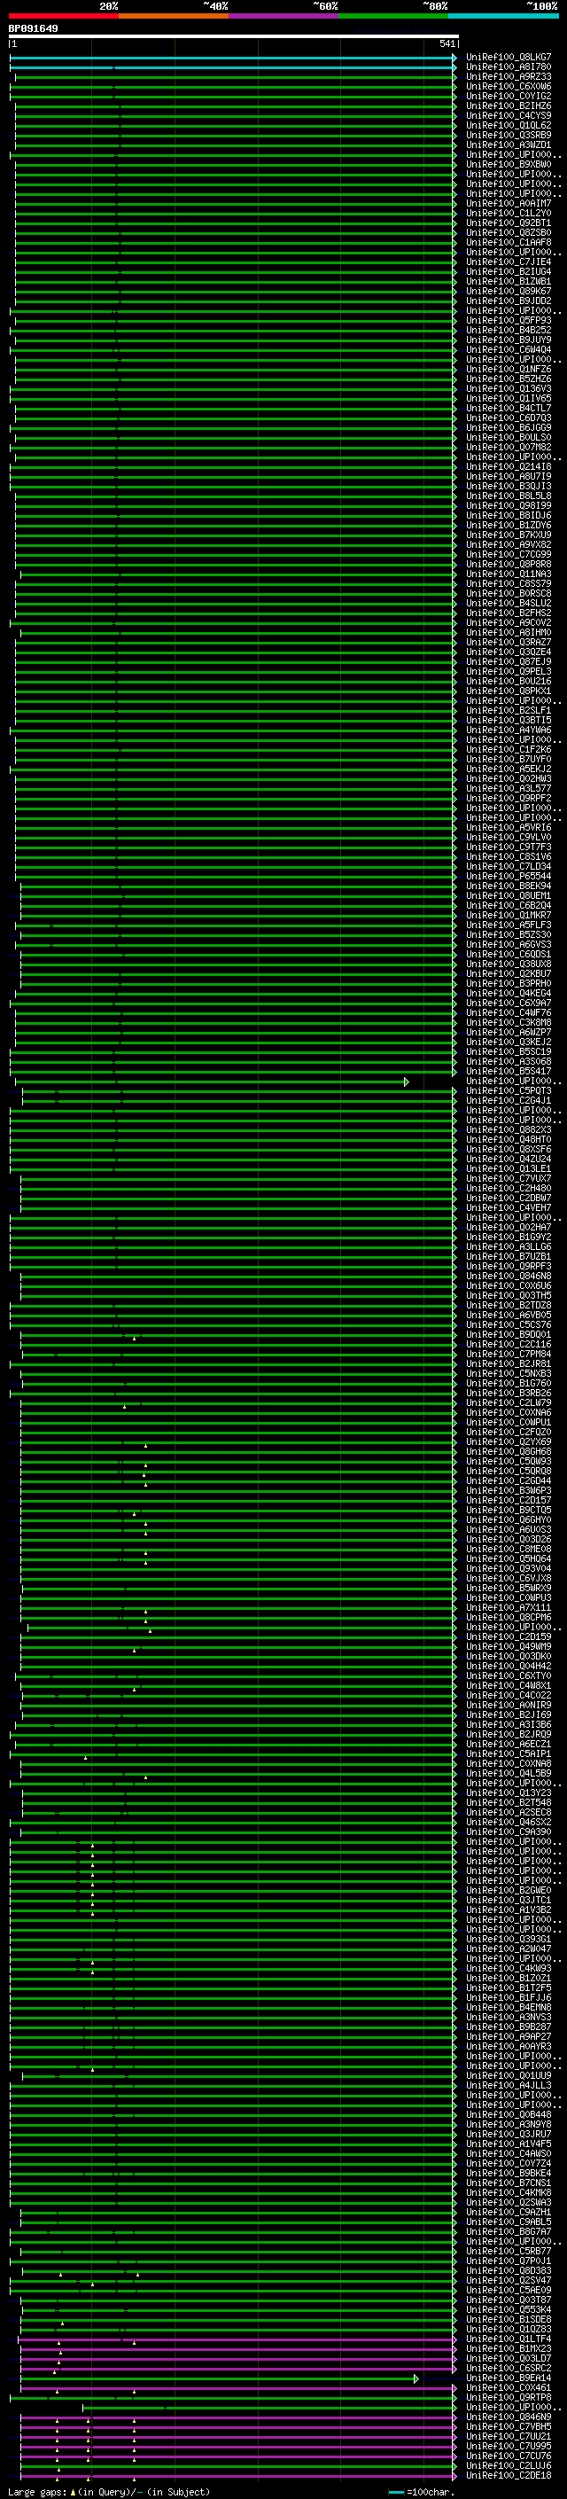Image resolution: width=567 pixels, height=2499 pixels.
Task: Click the label UniRef100_C1L2Y0
Action: (509, 214)
